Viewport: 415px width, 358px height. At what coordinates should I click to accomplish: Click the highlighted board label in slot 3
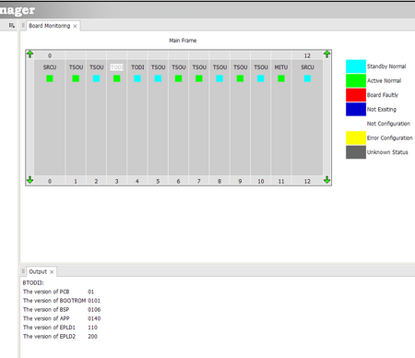coord(117,67)
